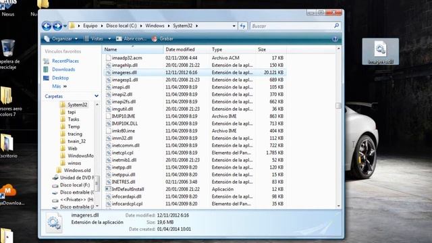Navigate to Equipo in address bar
The height and width of the screenshot is (243, 432).
coord(90,26)
